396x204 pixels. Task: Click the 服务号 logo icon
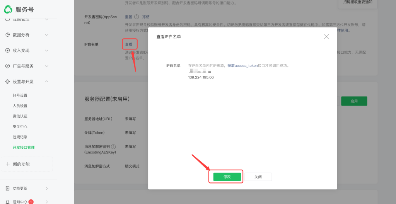pos(8,9)
